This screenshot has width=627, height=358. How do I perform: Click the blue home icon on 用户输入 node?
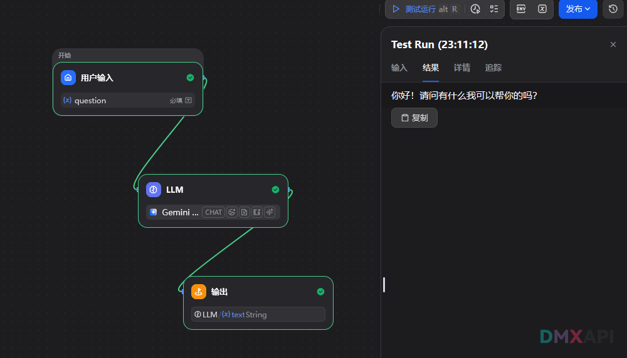pyautogui.click(x=68, y=78)
